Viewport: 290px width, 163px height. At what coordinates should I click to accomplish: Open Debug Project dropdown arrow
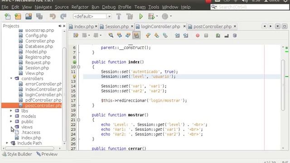tap(157, 16)
